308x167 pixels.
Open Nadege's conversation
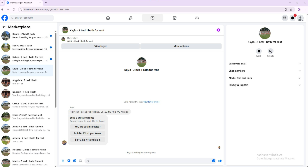27,93
